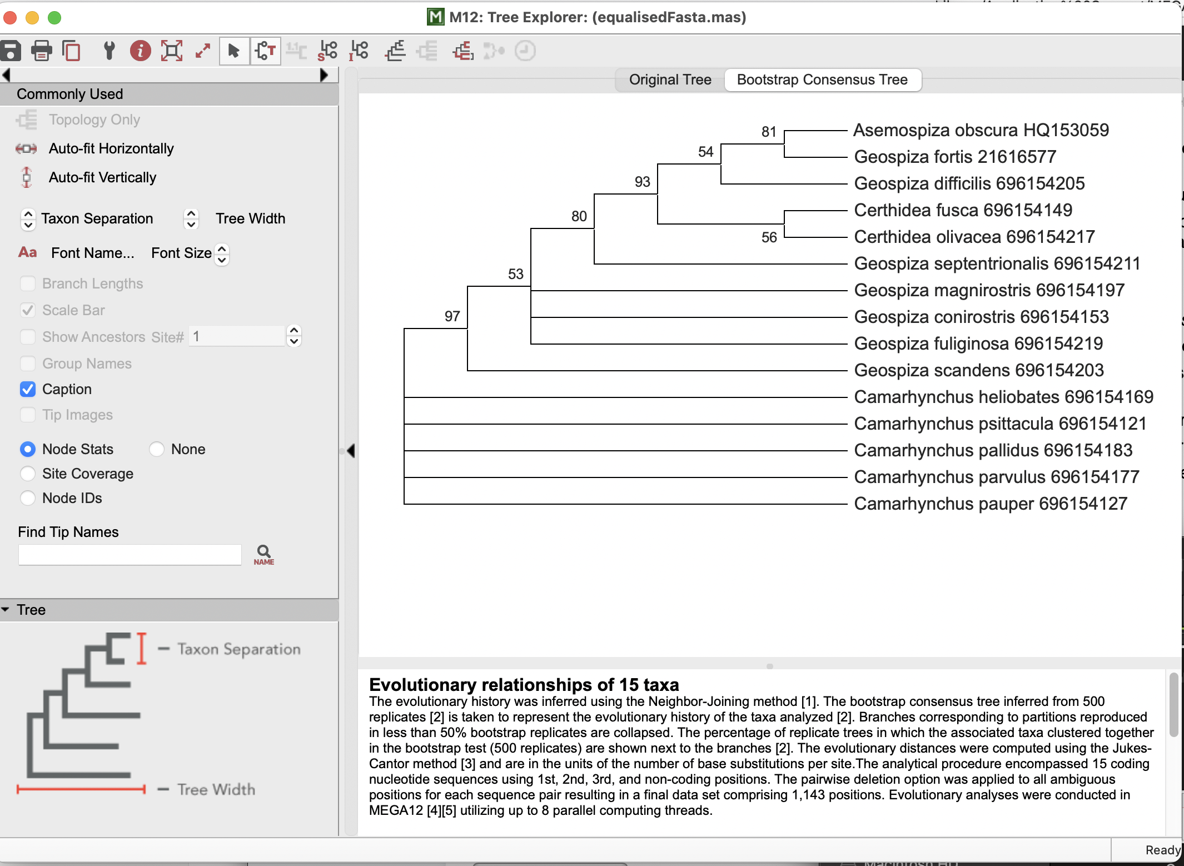The width and height of the screenshot is (1184, 866).
Task: Click the Find Tip Names input field
Action: (130, 555)
